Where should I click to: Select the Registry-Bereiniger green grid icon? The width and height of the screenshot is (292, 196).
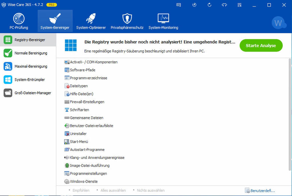click(x=8, y=40)
